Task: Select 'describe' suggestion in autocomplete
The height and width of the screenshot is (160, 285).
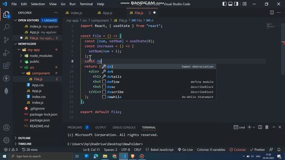Action: tap(159, 92)
